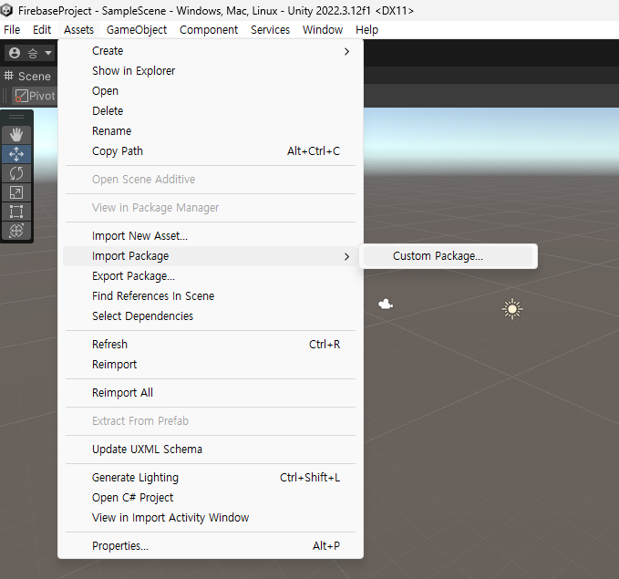Click Import New Asset...
The width and height of the screenshot is (619, 579).
click(211, 236)
